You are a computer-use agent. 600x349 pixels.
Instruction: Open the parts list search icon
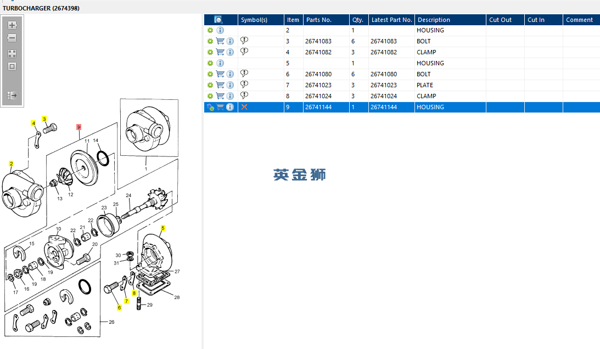click(218, 20)
